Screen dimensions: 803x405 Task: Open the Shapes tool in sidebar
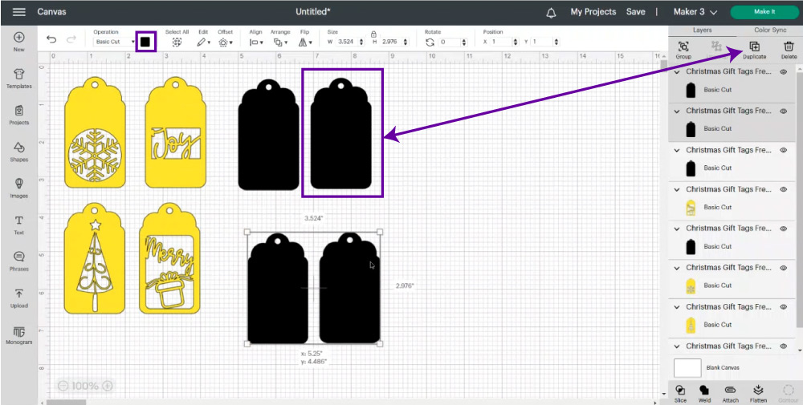coord(18,151)
